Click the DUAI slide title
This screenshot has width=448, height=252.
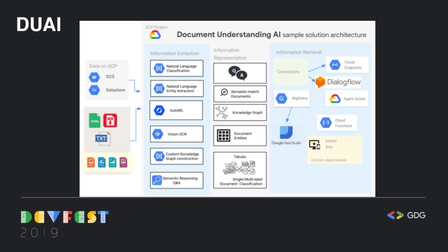tap(39, 24)
